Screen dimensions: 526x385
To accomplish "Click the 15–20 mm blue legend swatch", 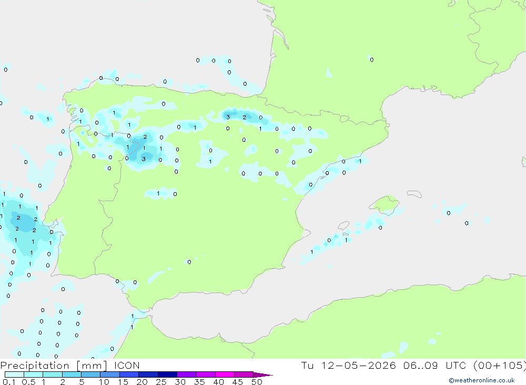I will (x=129, y=374).
